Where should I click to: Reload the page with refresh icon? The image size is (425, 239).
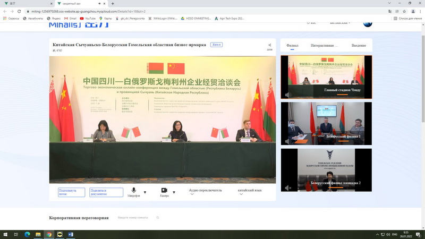pos(19,11)
